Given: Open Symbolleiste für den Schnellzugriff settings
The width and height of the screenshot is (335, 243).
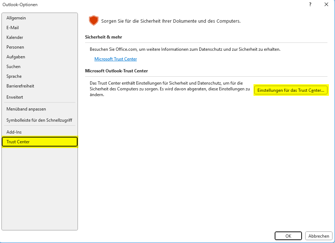Looking at the screenshot, I should point(39,120).
